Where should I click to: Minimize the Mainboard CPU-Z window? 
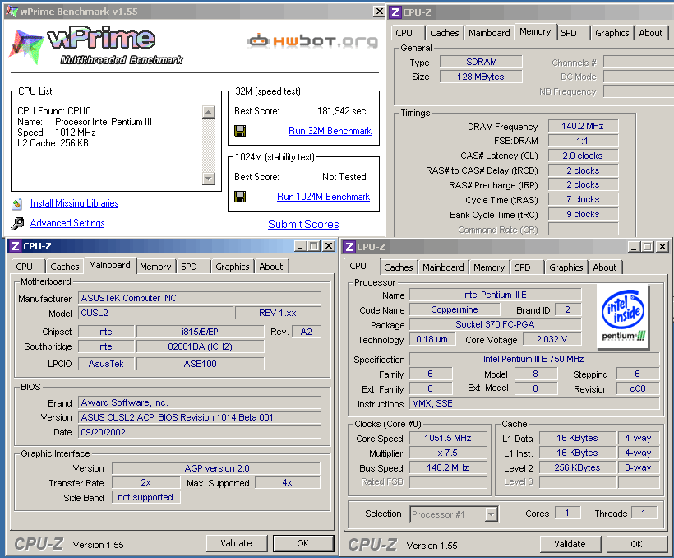coord(301,246)
